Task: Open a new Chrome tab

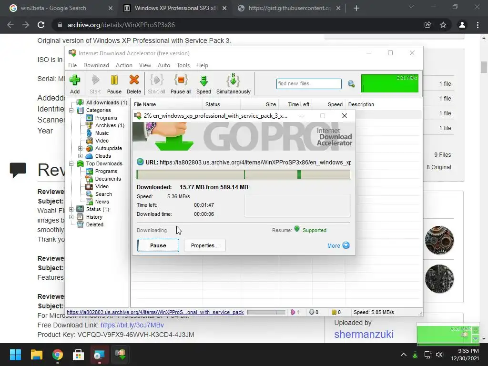Action: pyautogui.click(x=356, y=8)
